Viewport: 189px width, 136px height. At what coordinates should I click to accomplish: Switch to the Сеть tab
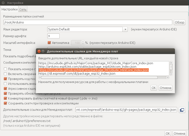(23, 9)
